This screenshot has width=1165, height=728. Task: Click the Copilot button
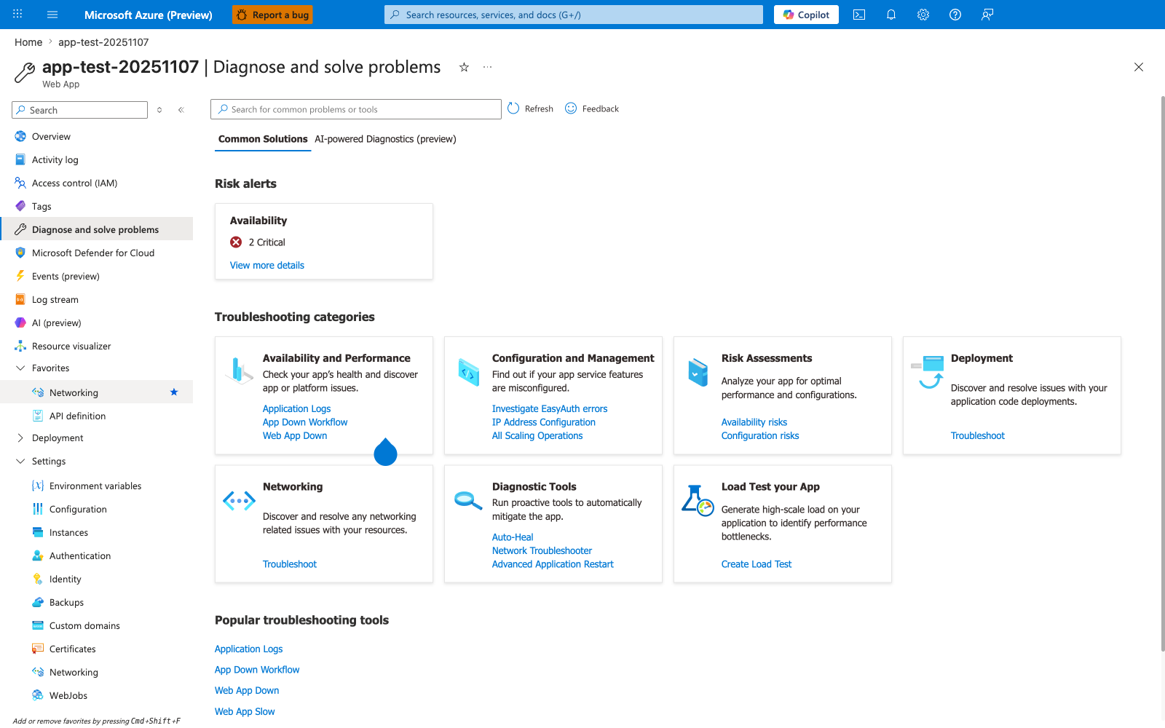(806, 15)
